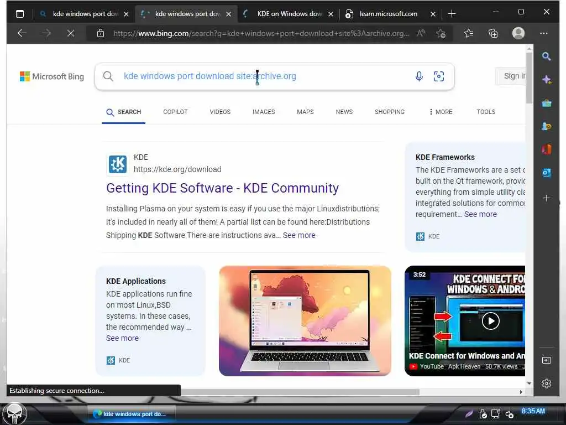The image size is (566, 425).
Task: Stop loading the page
Action: [x=71, y=33]
